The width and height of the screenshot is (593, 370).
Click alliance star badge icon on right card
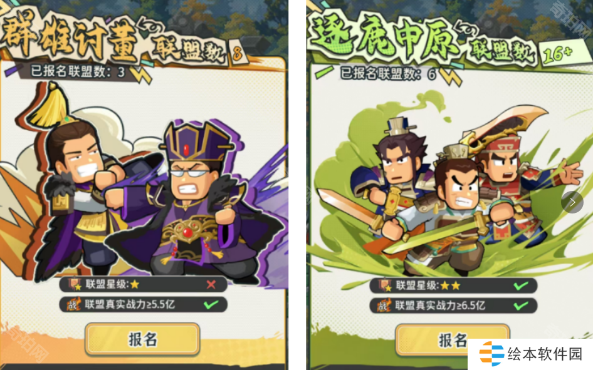point(385,285)
